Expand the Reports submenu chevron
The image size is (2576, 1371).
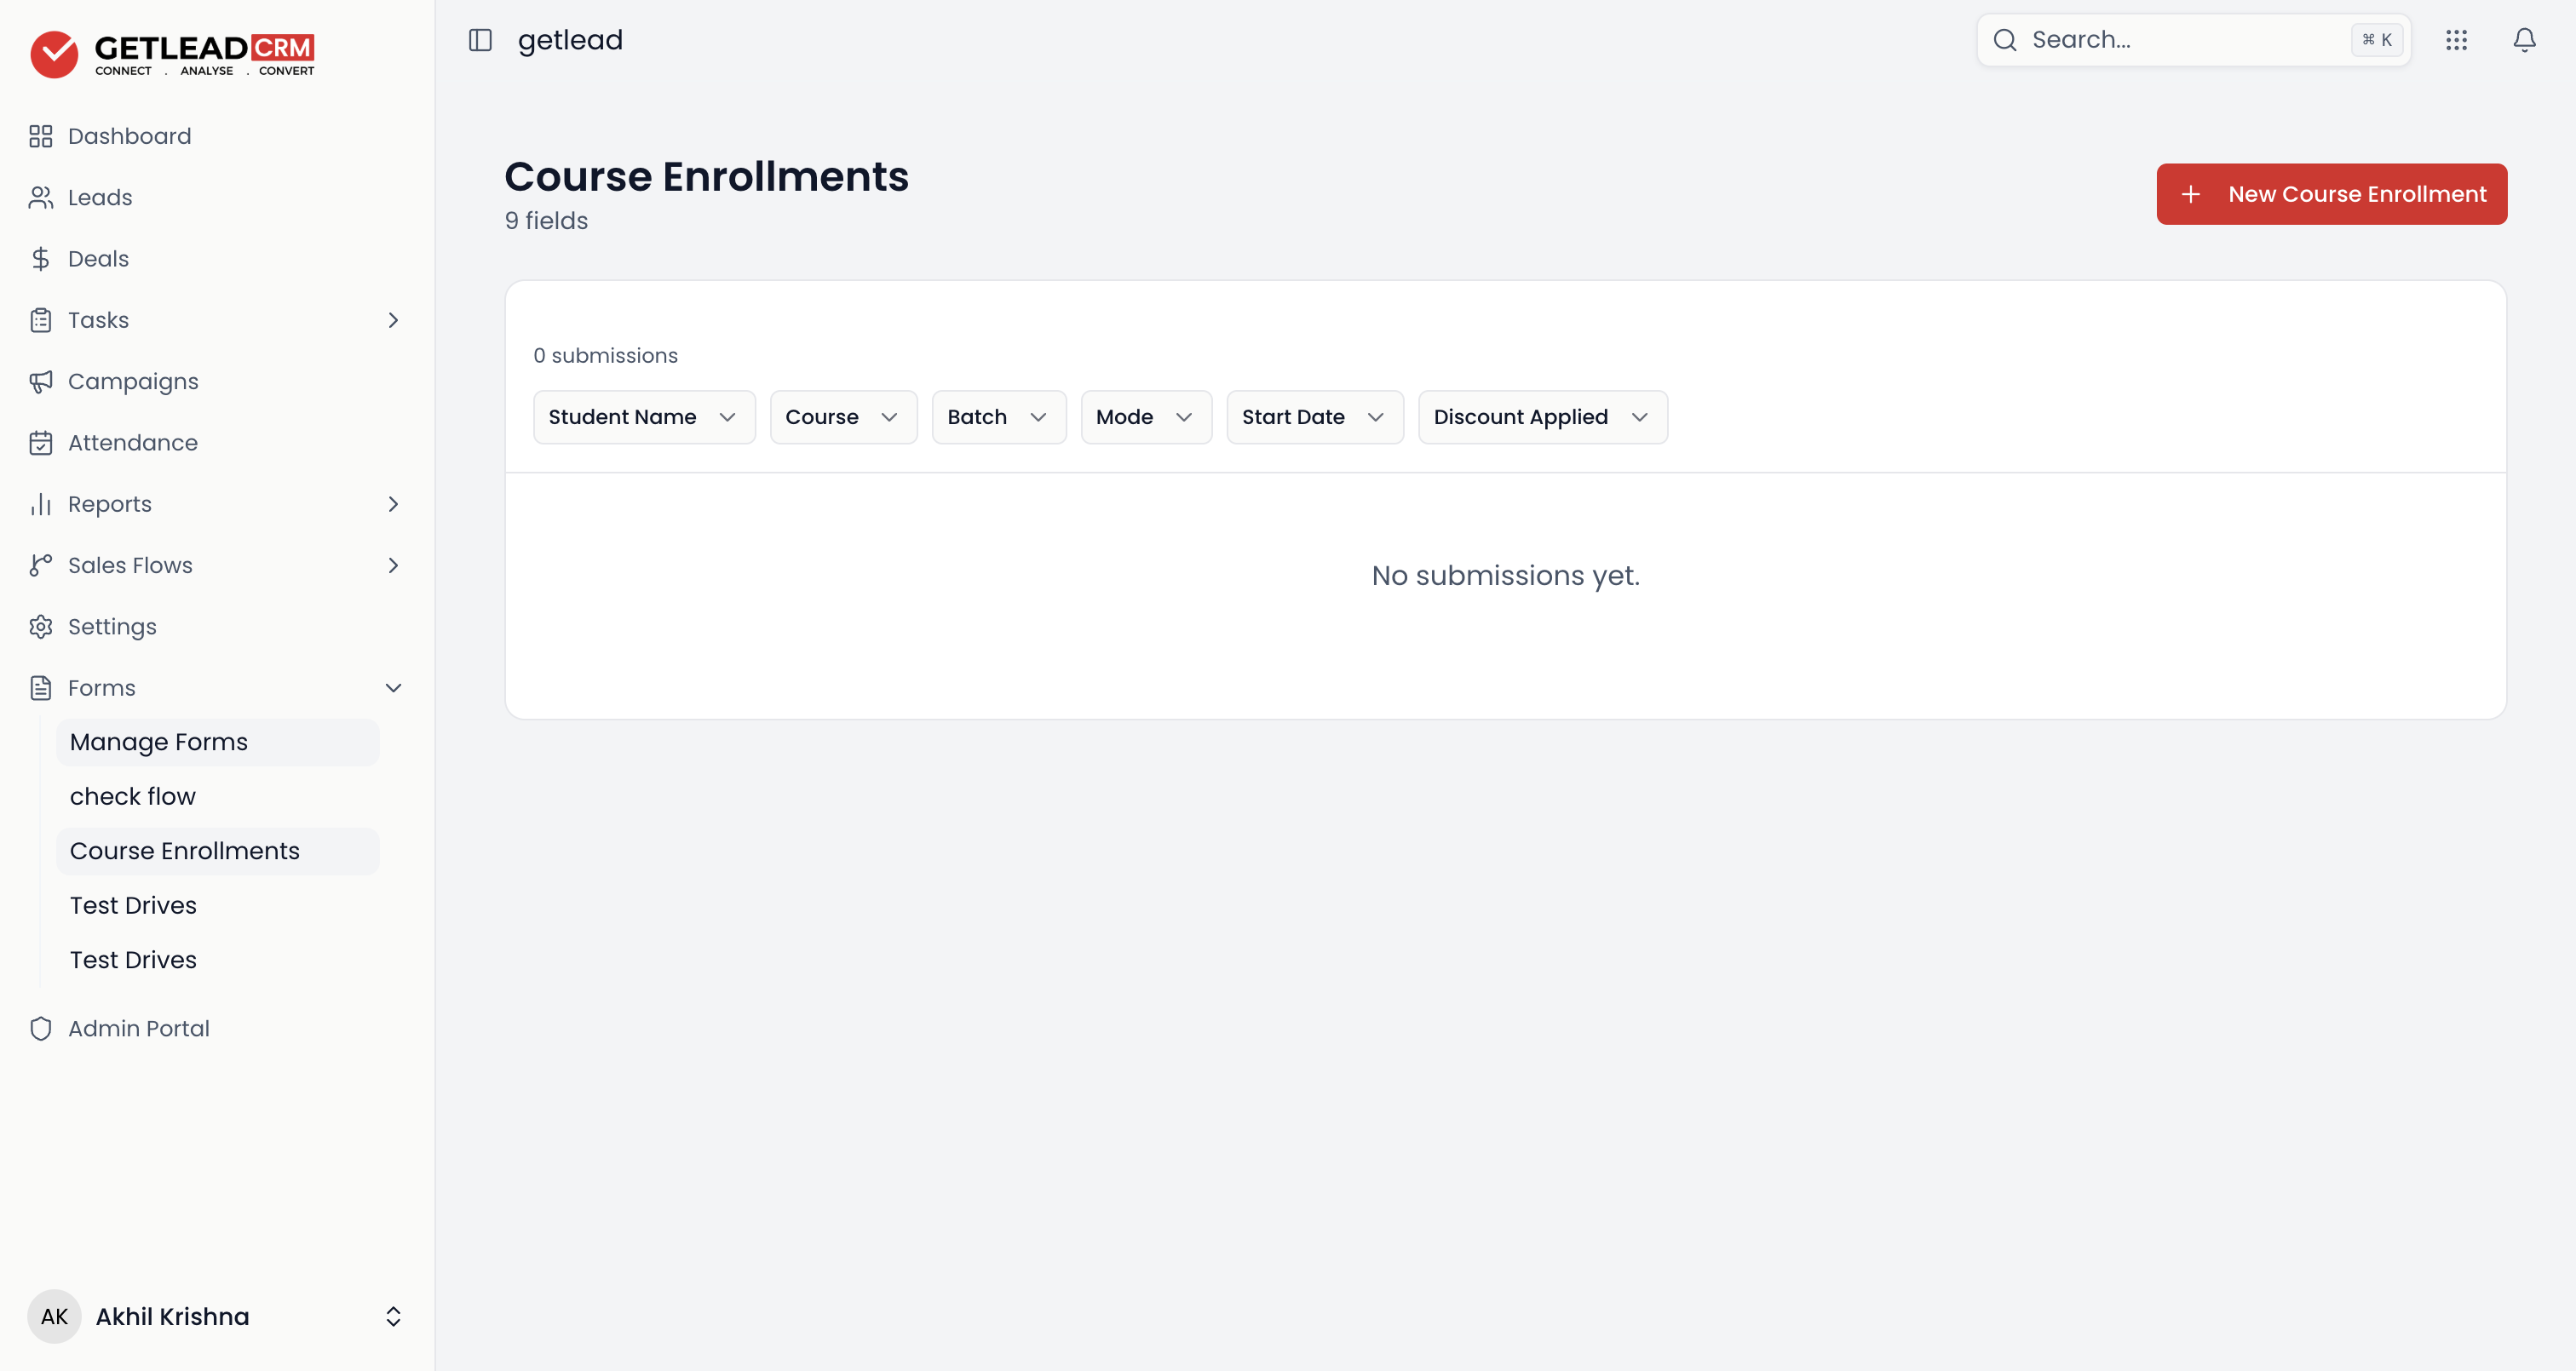[x=393, y=504]
